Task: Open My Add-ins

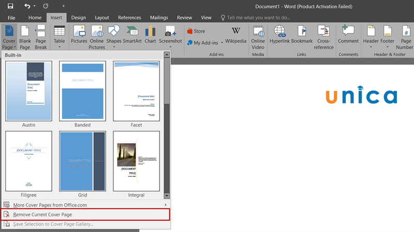Action: pos(203,43)
